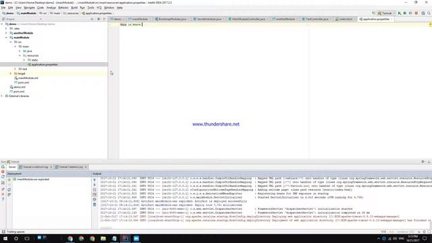Click the resources breadcrumb in navigation bar
432x243 pixels.
click(x=71, y=13)
